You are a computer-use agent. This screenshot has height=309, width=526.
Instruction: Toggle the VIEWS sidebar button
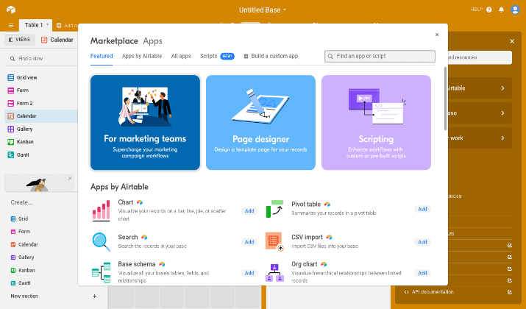(19, 40)
